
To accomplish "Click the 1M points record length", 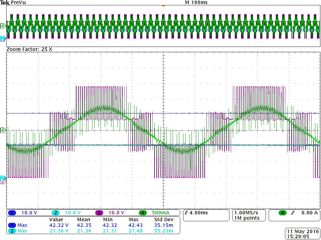I will point(247,218).
